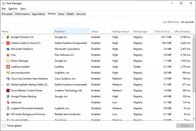Click the scrollbar down arrow
This screenshot has height=131, width=196.
(194, 119)
